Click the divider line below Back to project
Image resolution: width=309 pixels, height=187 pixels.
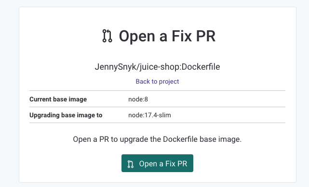pyautogui.click(x=157, y=91)
